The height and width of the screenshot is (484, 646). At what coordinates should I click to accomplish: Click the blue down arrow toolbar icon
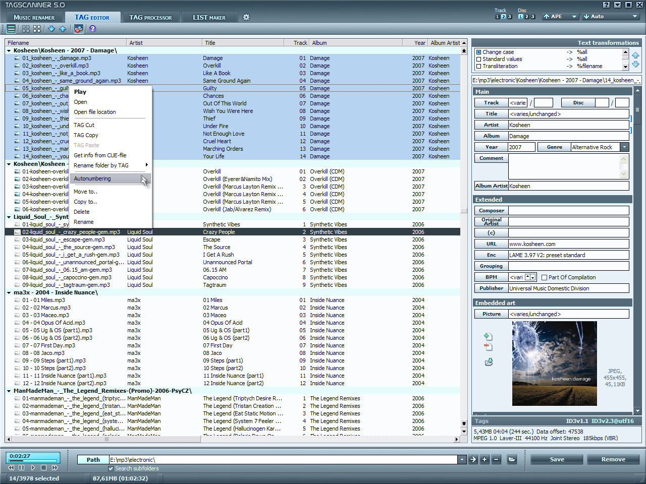51,29
